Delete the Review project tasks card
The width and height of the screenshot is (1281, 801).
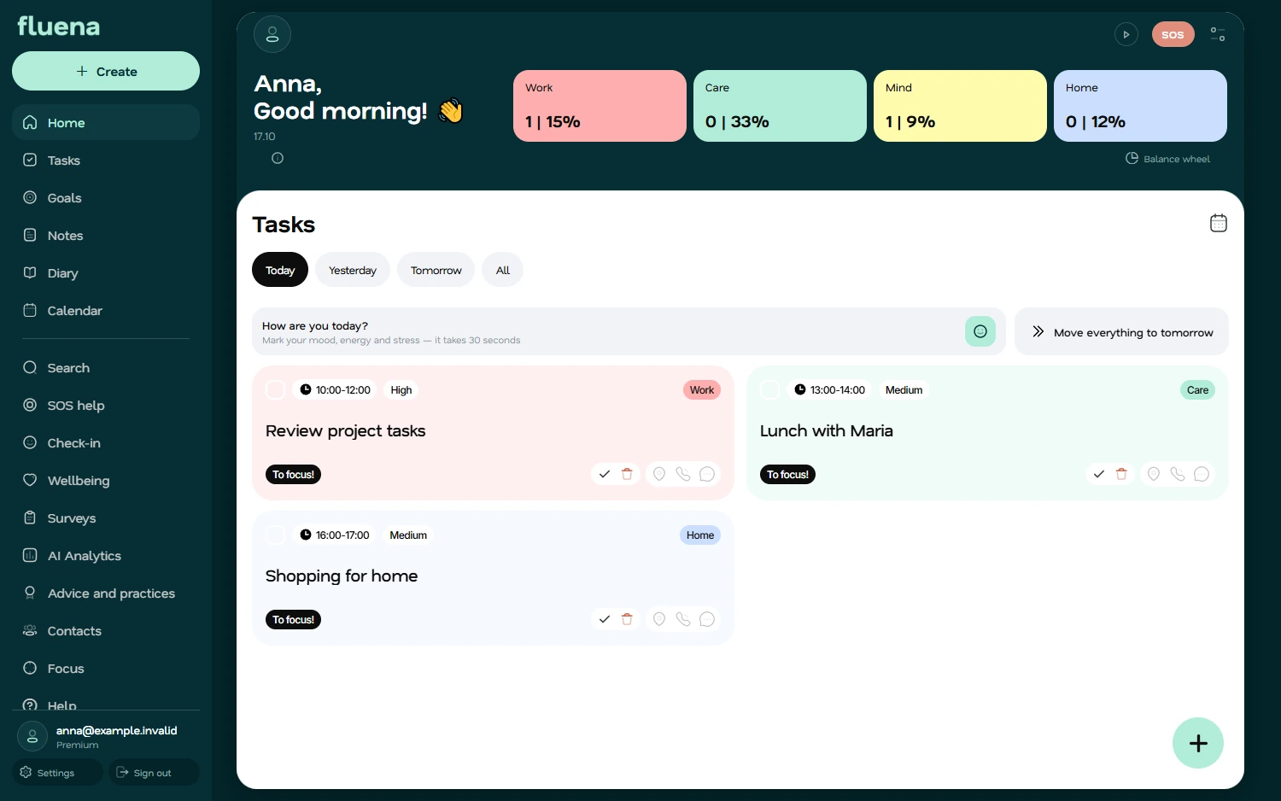coord(627,474)
